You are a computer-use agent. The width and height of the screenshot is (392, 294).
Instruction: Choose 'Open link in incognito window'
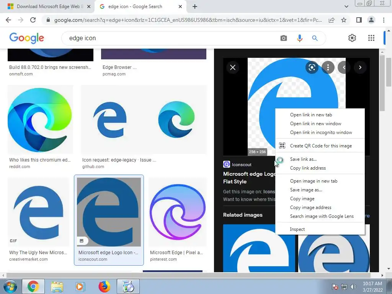[x=320, y=132]
